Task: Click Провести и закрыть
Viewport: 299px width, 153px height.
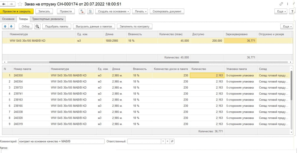Action: (x=17, y=11)
